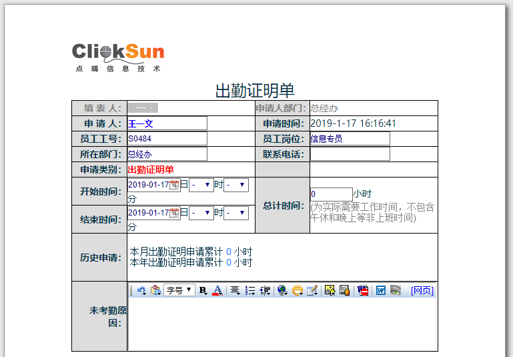Toggle bold formatting in editor
Viewport: 513px width, 357px height.
(x=203, y=290)
